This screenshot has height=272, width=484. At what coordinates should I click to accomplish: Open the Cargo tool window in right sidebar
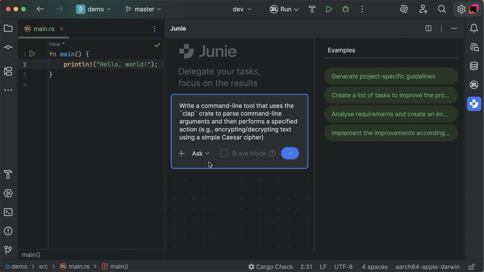[x=474, y=85]
